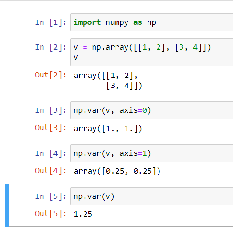Click the output 'array([1., 1.])'
The height and width of the screenshot is (229, 233).
point(108,129)
